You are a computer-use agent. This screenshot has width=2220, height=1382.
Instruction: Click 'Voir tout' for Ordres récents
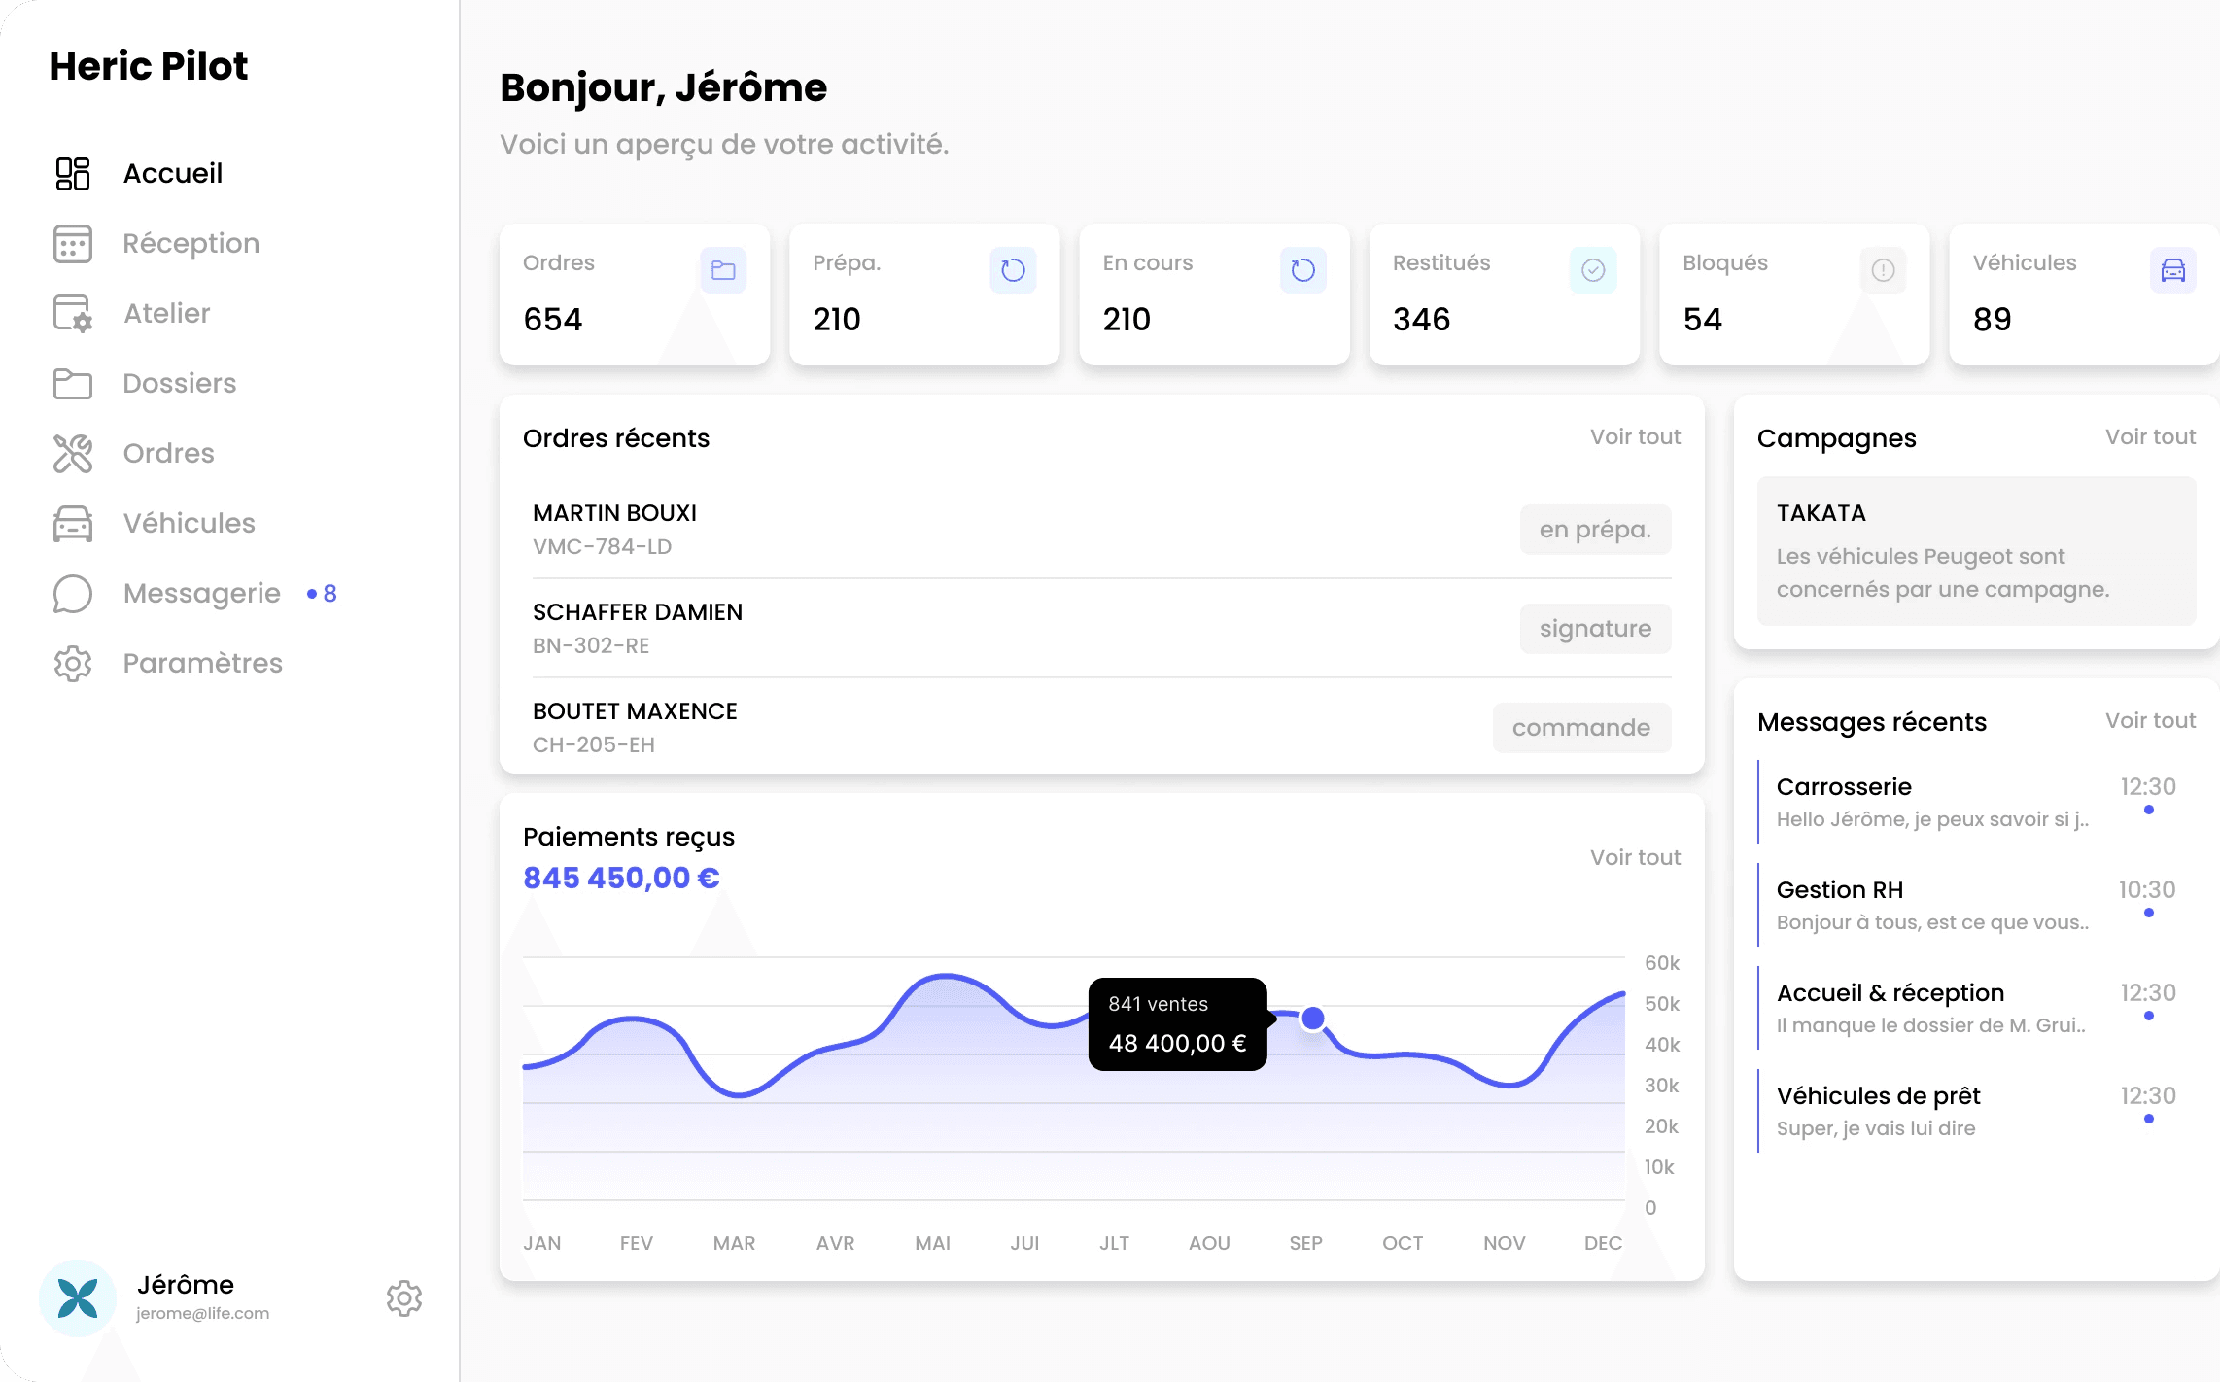pos(1635,437)
